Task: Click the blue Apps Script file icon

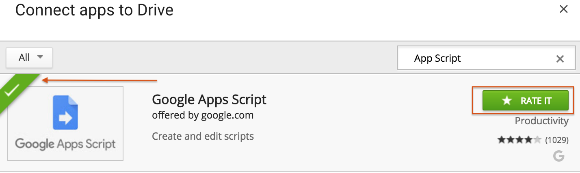Action: pyautogui.click(x=65, y=112)
